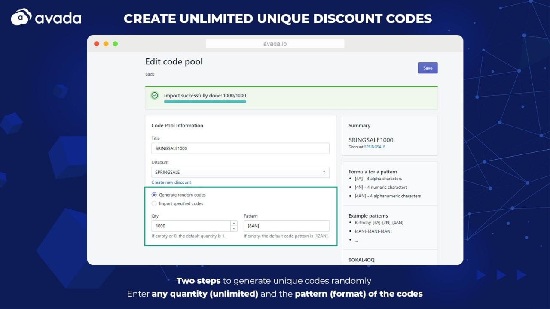Select the Generate random codes option
This screenshot has width=550, height=309.
coord(154,195)
